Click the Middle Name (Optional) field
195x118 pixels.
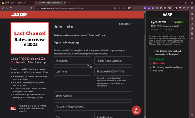click(113, 61)
